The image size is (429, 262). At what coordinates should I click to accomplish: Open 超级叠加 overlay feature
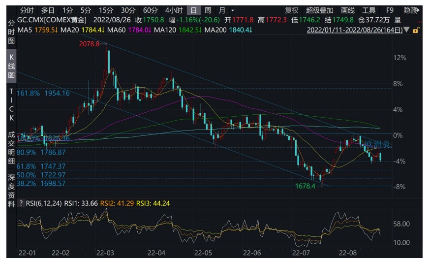(x=320, y=10)
